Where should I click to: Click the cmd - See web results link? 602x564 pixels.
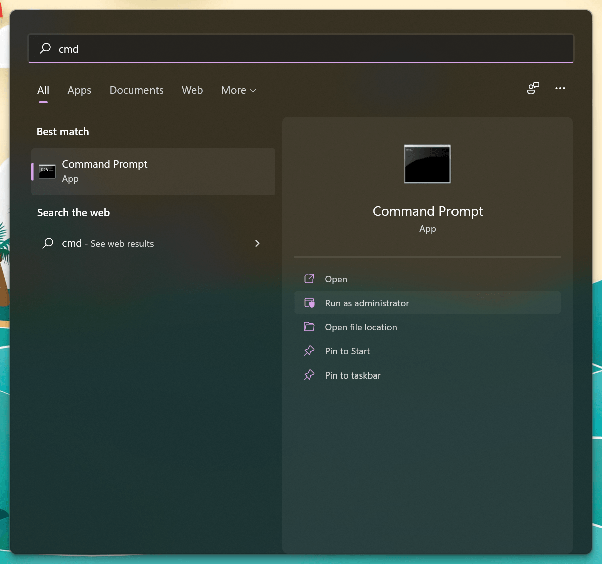(108, 243)
